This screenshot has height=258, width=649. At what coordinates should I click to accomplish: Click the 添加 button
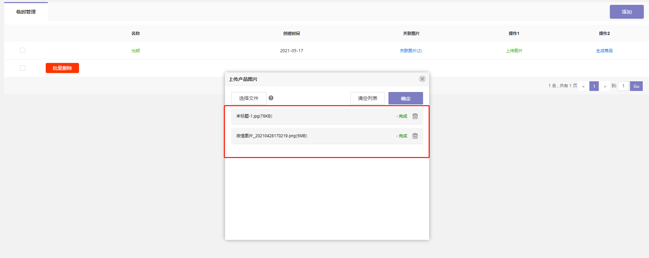(626, 12)
